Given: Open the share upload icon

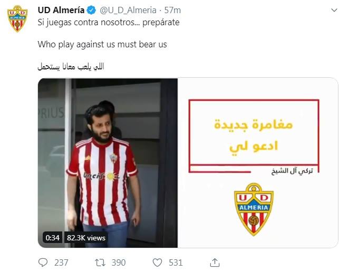Looking at the screenshot, I should click(215, 262).
